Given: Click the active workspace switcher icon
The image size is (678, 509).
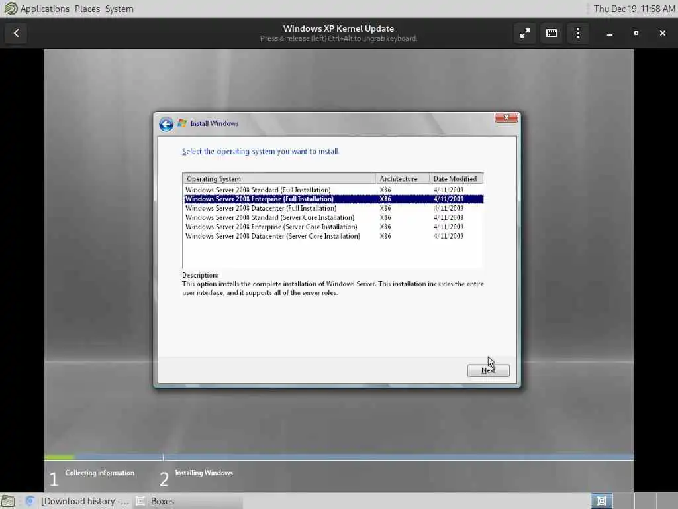Looking at the screenshot, I should pyautogui.click(x=601, y=501).
